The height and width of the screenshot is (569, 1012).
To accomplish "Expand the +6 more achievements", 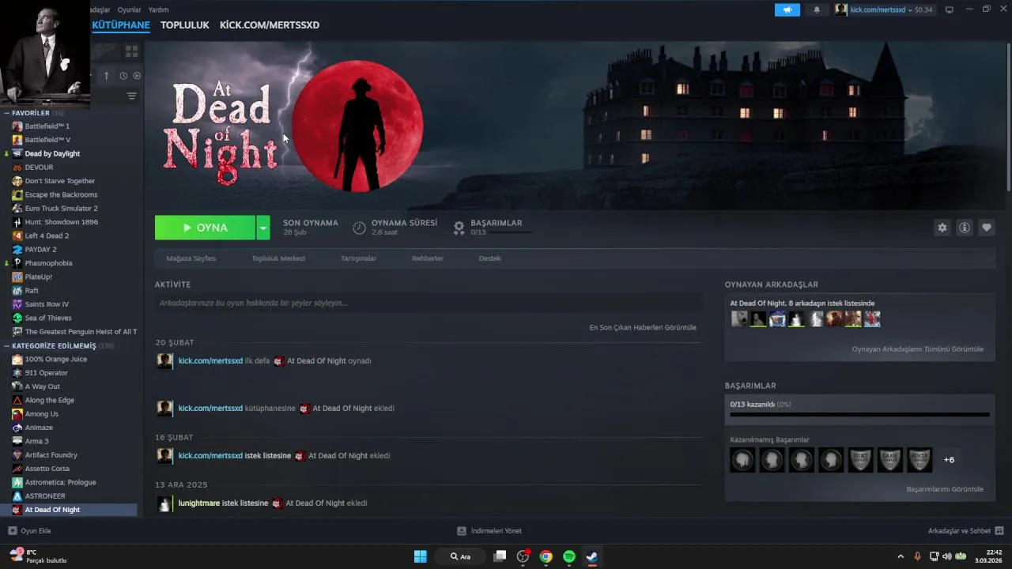I will point(949,460).
